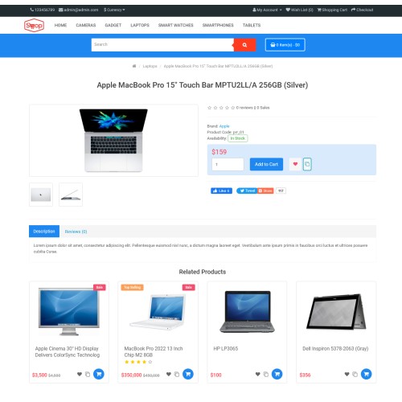The image size is (402, 402).
Task: Add HP LP3065 to wishlist
Action: 257,374
